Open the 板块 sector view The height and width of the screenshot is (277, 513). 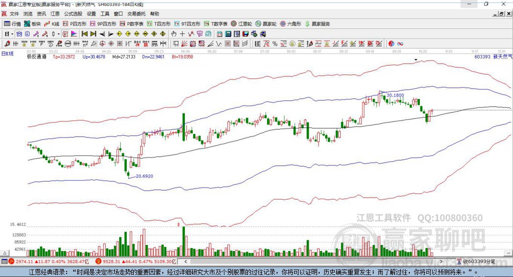tap(33, 23)
